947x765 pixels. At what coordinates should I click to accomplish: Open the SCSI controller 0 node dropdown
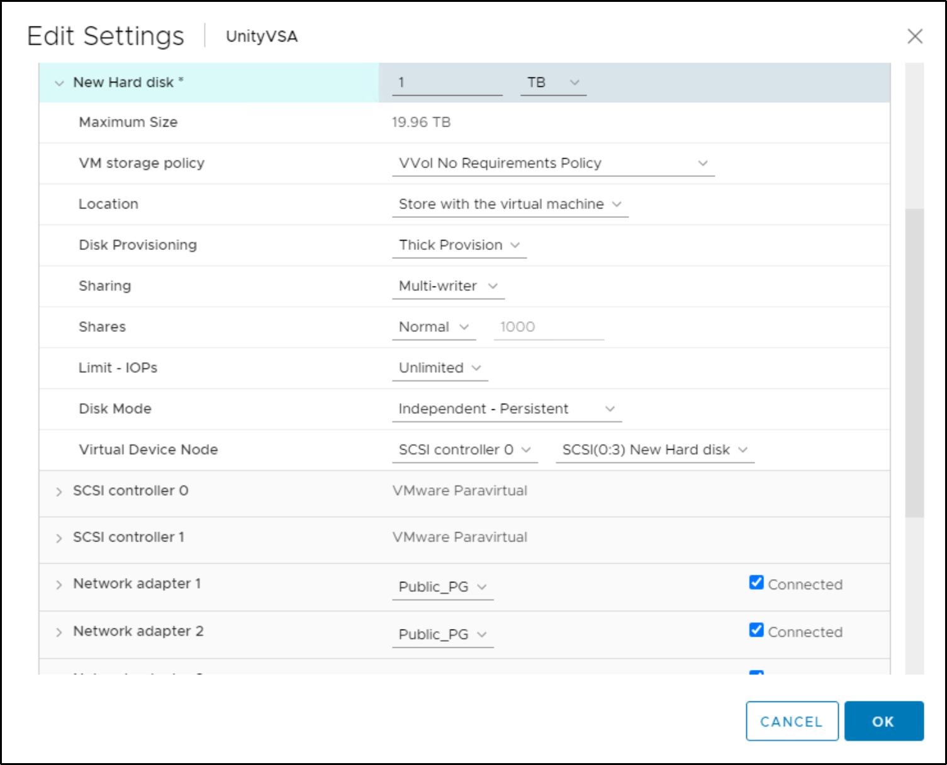click(x=464, y=450)
